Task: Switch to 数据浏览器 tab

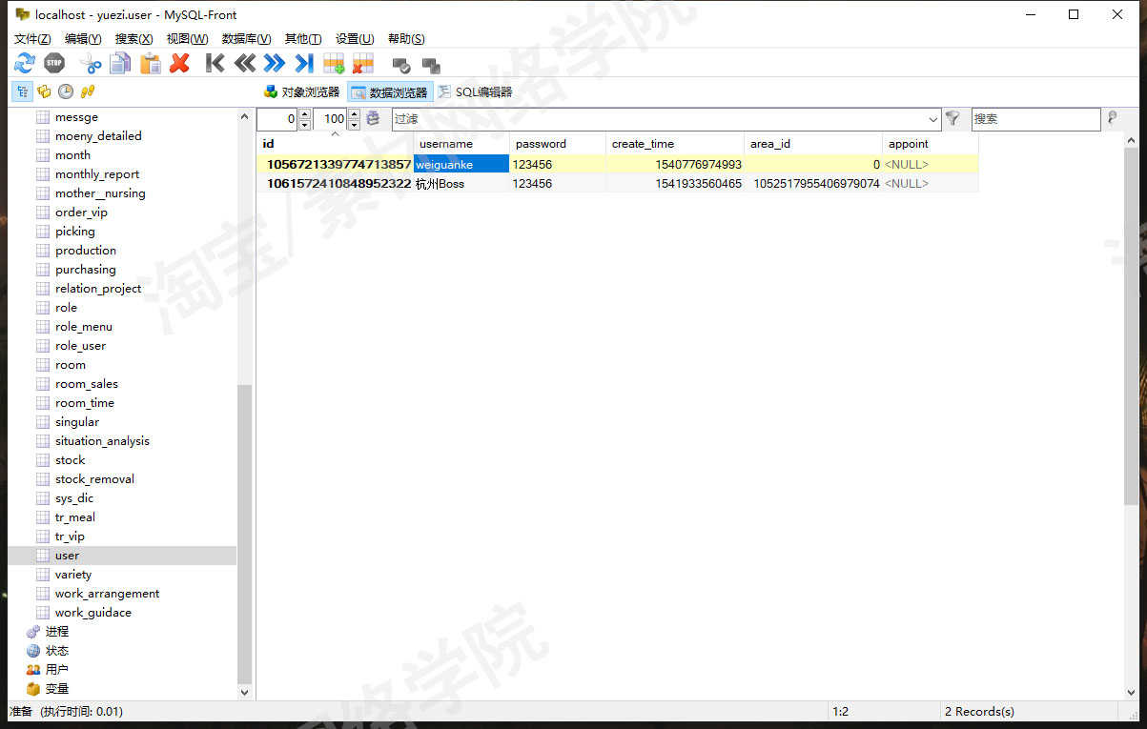Action: coord(390,92)
